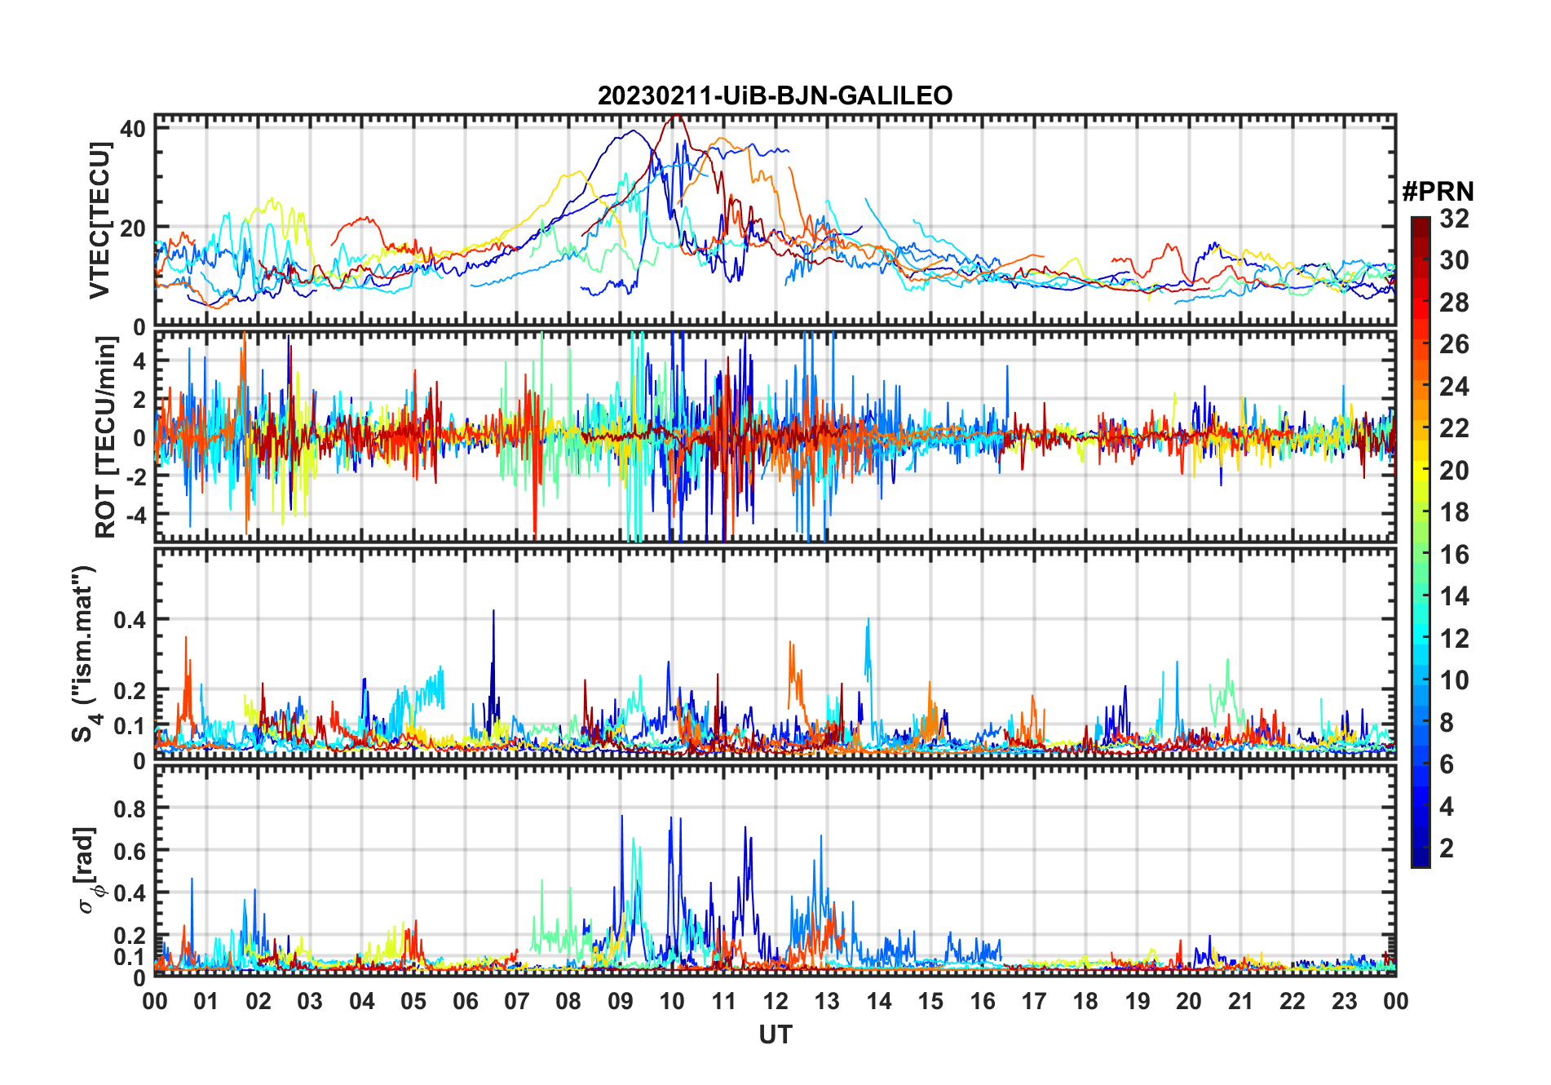Viewport: 1551px width, 1085px height.
Task: Click the VTEC[TECU] y-axis label
Action: click(99, 220)
